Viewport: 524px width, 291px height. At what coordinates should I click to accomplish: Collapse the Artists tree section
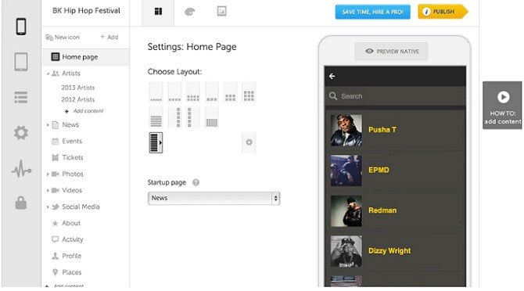[x=48, y=74]
